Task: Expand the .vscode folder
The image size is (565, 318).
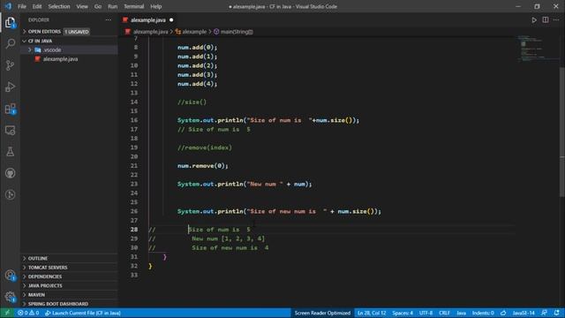Action: 69,49
